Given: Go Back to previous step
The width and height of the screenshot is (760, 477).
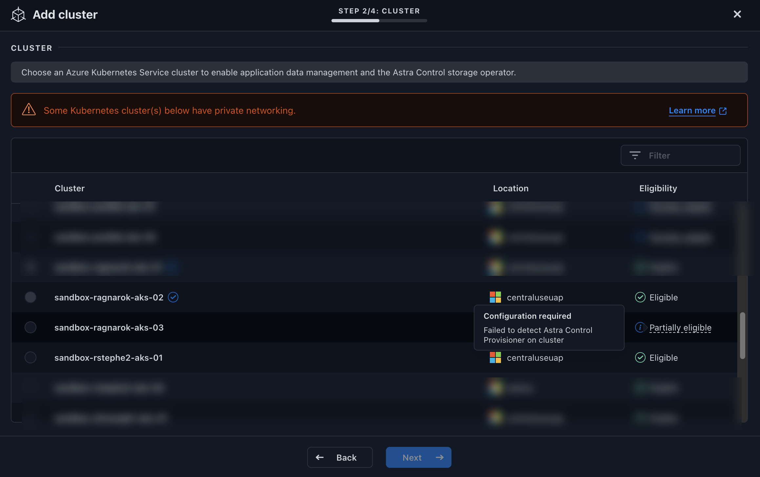Looking at the screenshot, I should (340, 457).
